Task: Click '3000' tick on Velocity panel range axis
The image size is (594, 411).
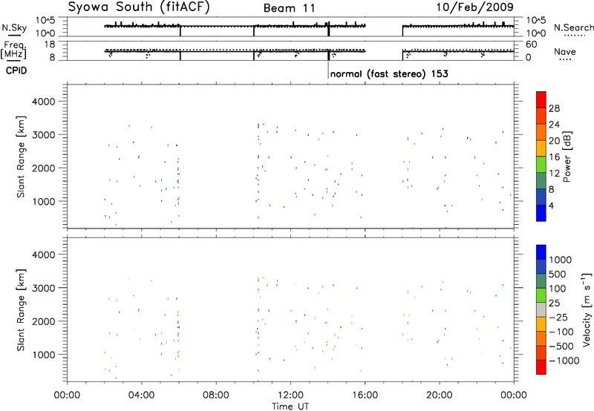Action: (44, 288)
